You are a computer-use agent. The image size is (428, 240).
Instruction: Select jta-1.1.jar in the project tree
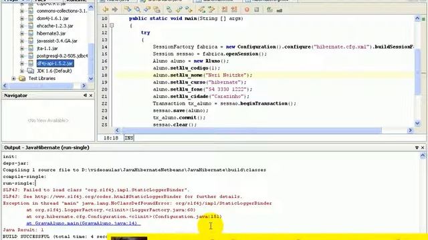click(x=47, y=48)
